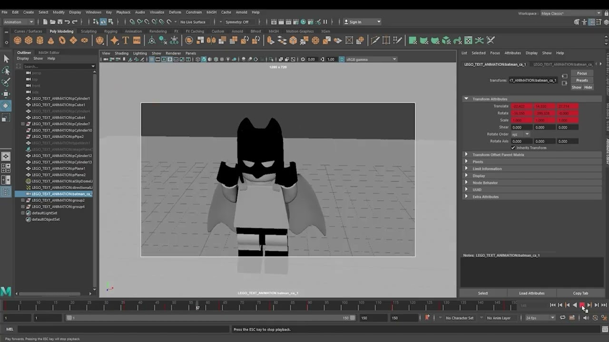Image resolution: width=609 pixels, height=342 pixels.
Task: Toggle the Attribute Editor panel icon
Action: 592,22
